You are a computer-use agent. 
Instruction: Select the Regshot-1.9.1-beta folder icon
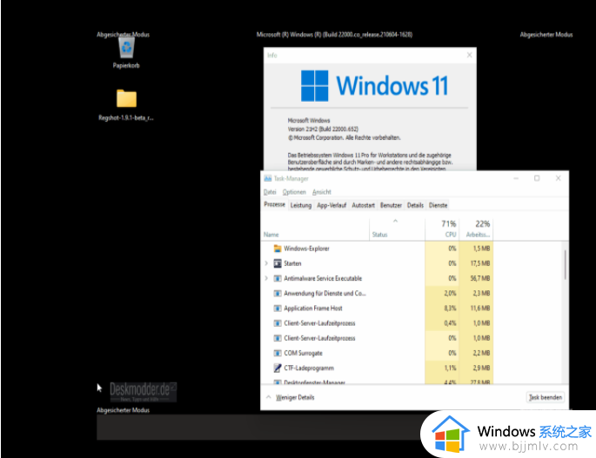coord(126,99)
